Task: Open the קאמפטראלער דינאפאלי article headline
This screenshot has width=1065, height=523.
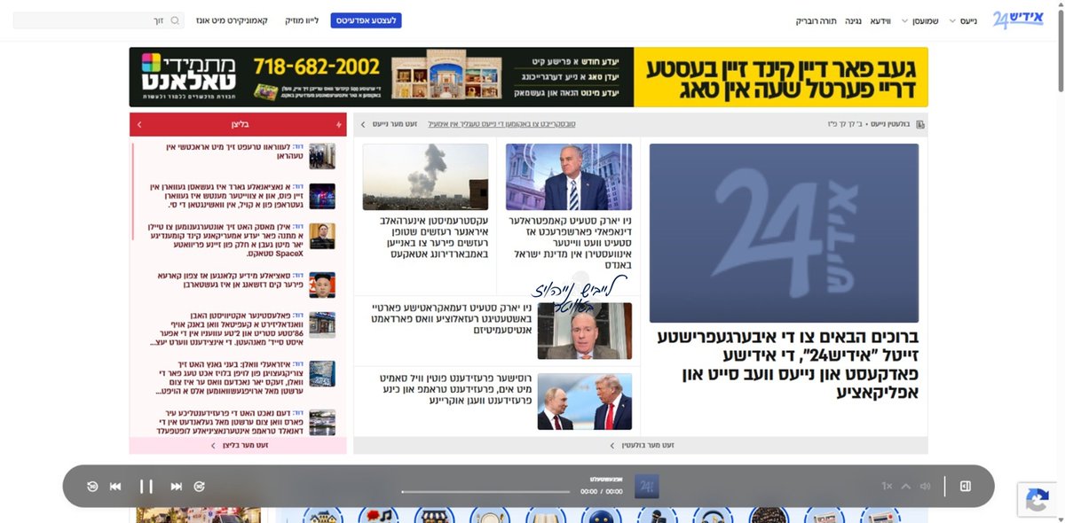Action: (569, 242)
